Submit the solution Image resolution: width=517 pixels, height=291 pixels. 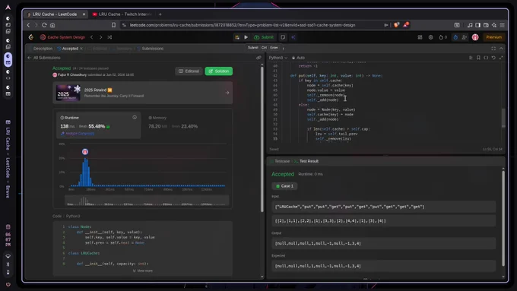point(264,37)
